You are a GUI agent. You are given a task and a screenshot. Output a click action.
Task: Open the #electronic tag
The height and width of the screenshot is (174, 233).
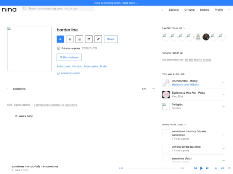(x=63, y=66)
